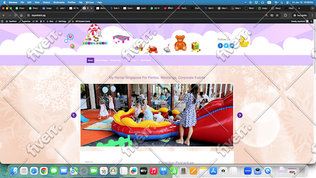This screenshot has height=178, width=316.
Task: Open Safari from the Dock
Action: click(x=34, y=171)
